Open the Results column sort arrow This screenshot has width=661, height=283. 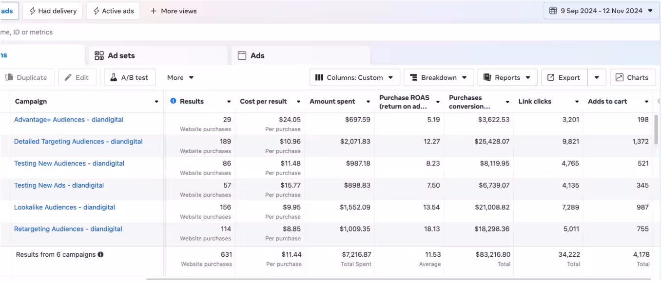(229, 102)
